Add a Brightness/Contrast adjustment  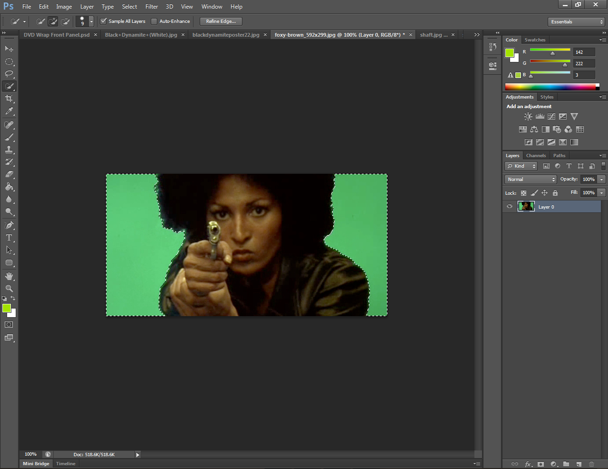point(528,116)
